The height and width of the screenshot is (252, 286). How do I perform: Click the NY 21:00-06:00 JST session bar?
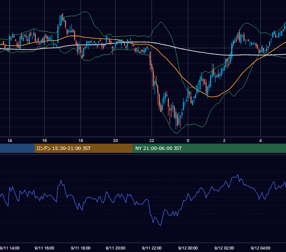(209, 148)
